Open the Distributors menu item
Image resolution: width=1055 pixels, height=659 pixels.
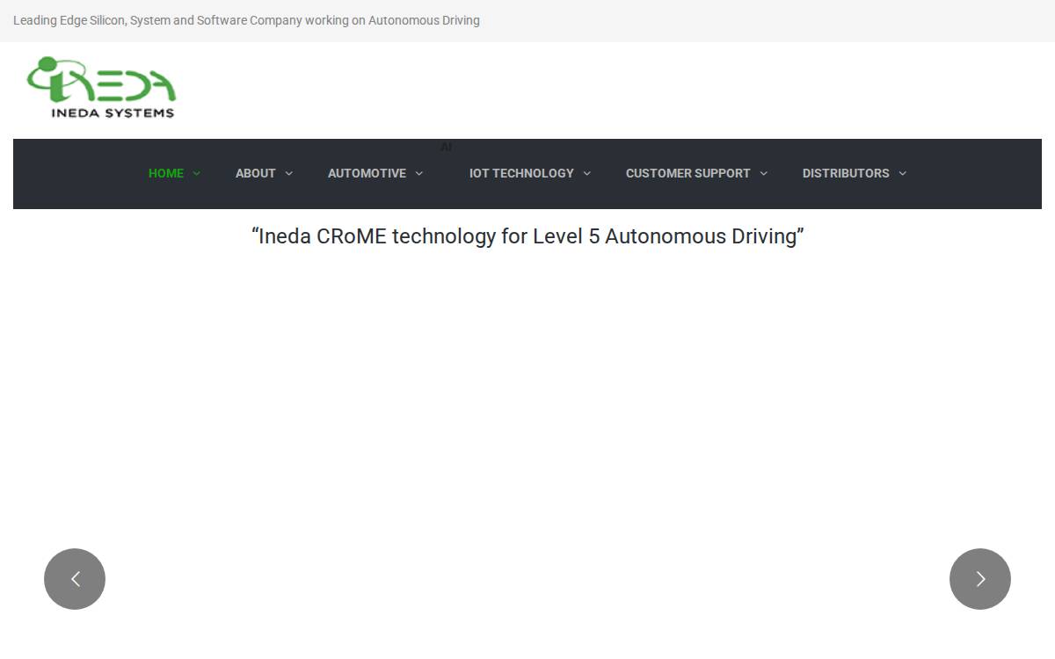[x=846, y=173]
